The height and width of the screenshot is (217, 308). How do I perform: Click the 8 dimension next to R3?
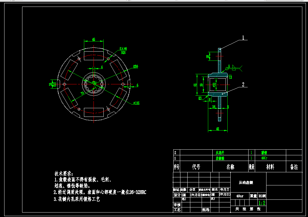(210, 99)
